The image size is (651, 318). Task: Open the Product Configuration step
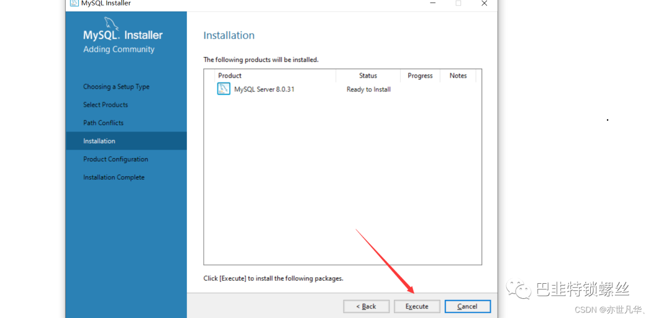[x=115, y=159]
